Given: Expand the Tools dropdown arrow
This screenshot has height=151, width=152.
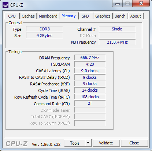Looking at the screenshot, I should tap(88, 143).
